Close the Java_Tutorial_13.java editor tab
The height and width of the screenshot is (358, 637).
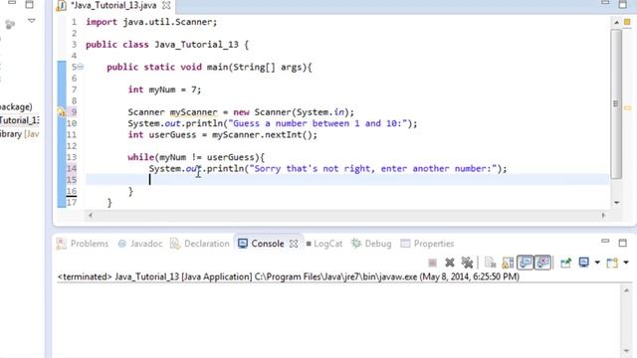pos(166,6)
